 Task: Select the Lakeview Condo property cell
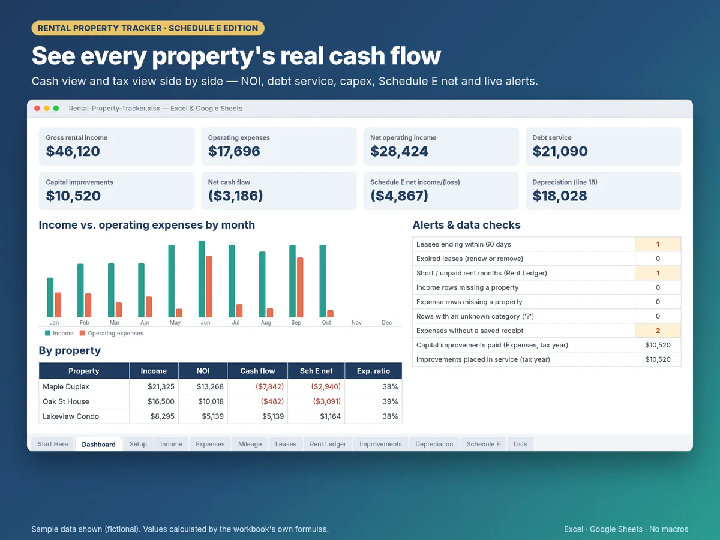(x=84, y=416)
